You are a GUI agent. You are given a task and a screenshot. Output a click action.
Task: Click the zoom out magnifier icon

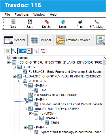click(x=36, y=51)
